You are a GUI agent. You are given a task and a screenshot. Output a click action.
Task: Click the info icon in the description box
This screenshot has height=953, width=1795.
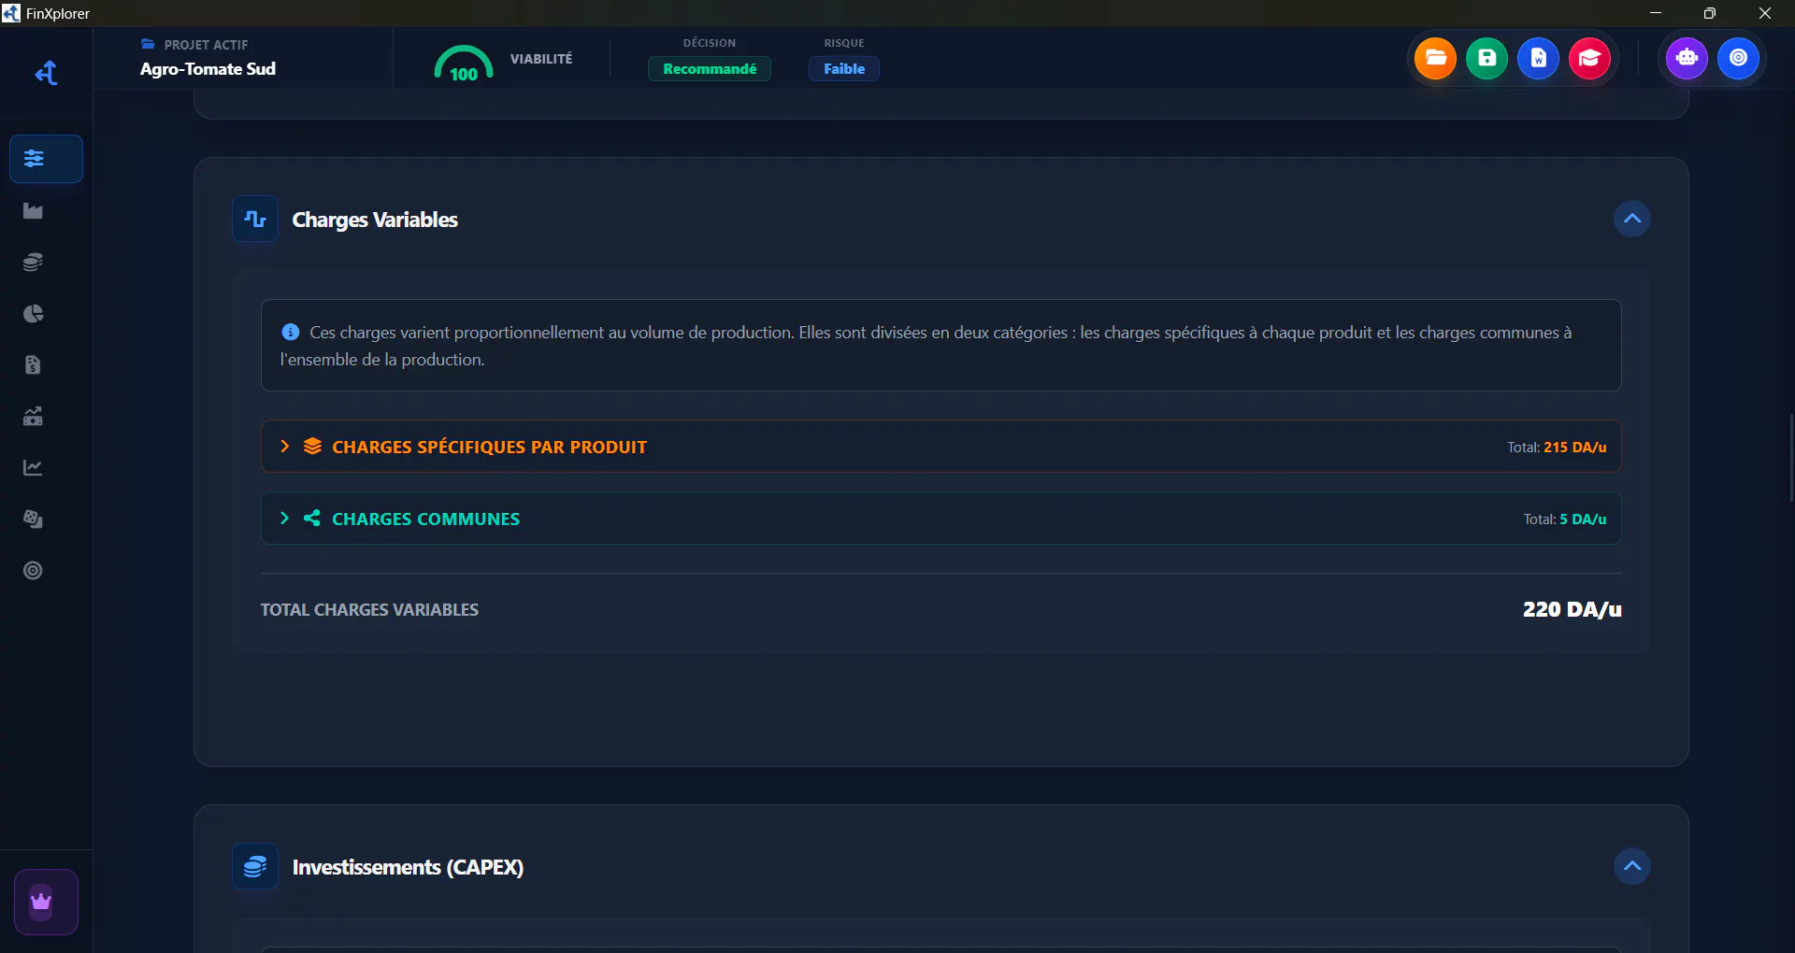[291, 333]
